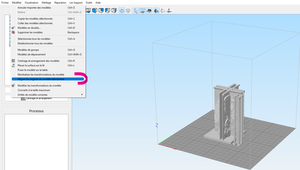Toggle solid model rendering pyramid icon
The image size is (300, 170).
point(156,11)
